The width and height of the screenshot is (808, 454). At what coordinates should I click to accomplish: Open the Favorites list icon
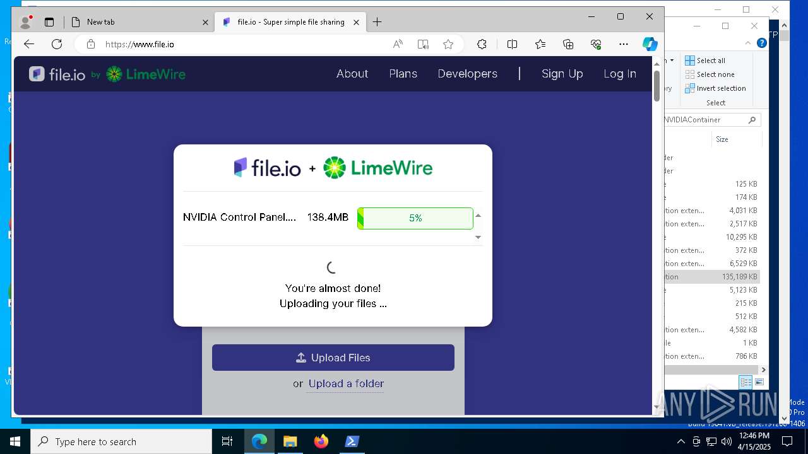point(540,44)
